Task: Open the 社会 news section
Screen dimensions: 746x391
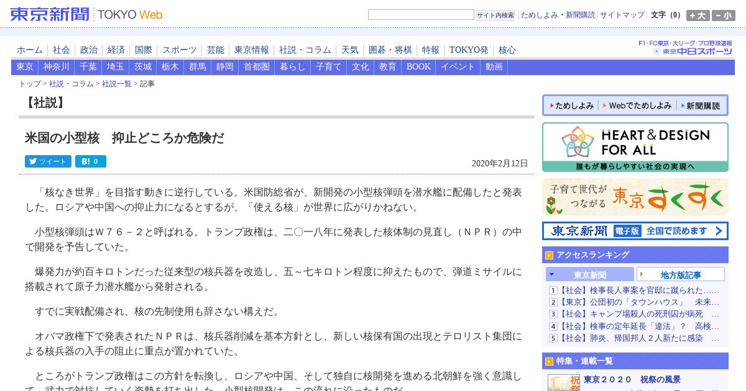Action: click(x=62, y=50)
